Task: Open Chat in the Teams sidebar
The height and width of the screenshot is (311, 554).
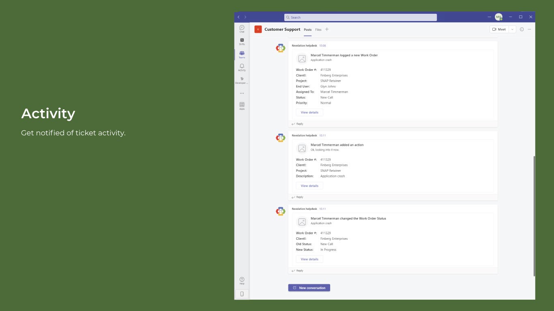Action: point(242,29)
